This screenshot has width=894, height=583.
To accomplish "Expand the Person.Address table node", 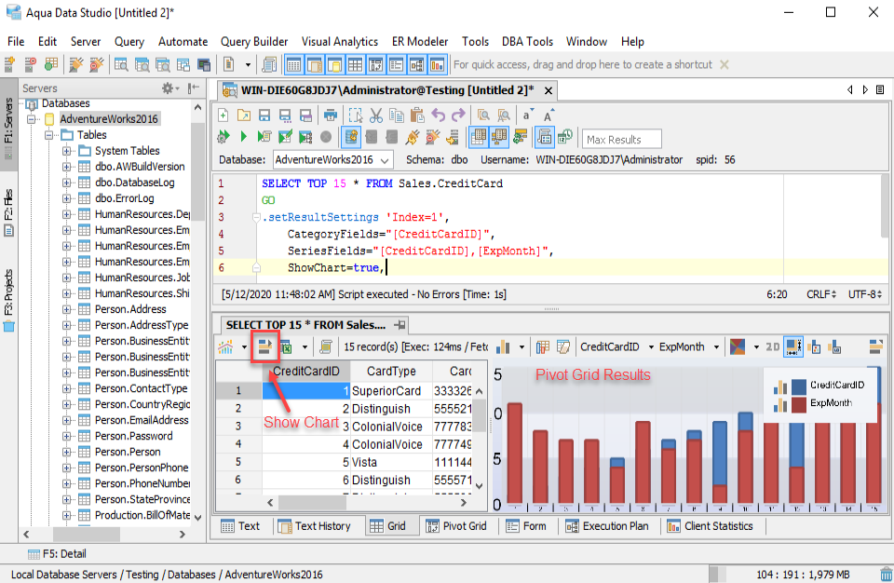I will pos(67,309).
